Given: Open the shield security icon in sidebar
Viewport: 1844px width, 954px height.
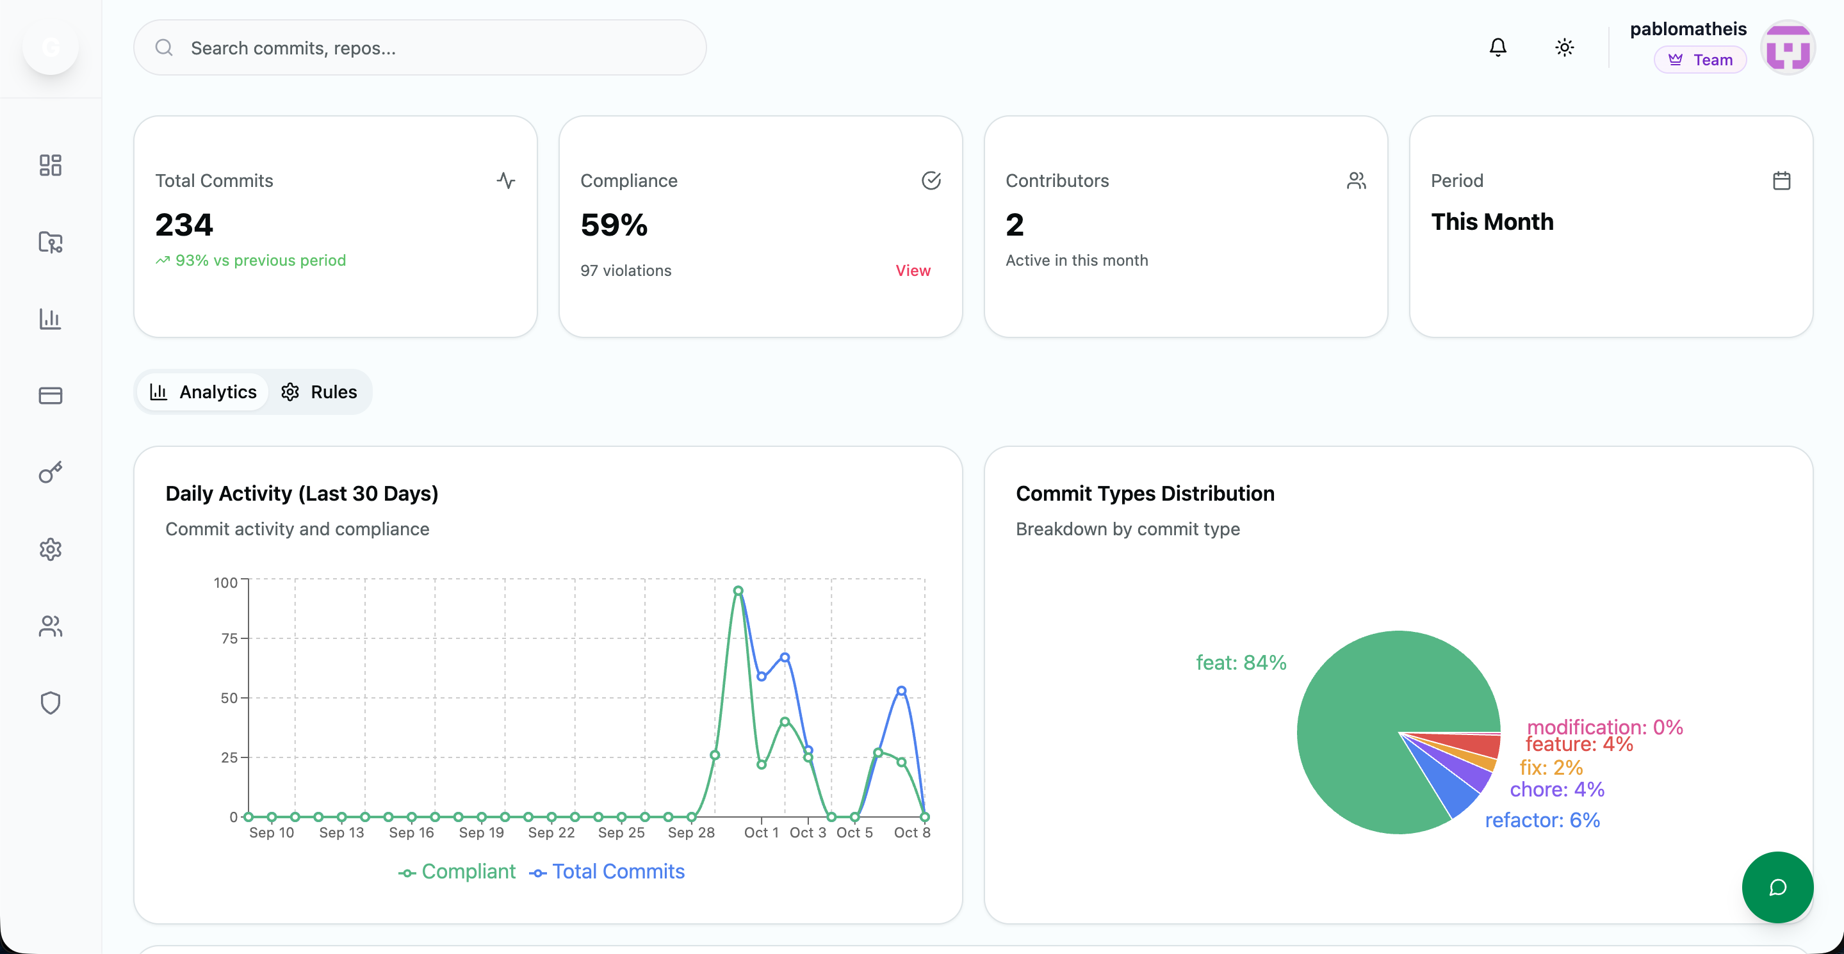Looking at the screenshot, I should pos(50,703).
